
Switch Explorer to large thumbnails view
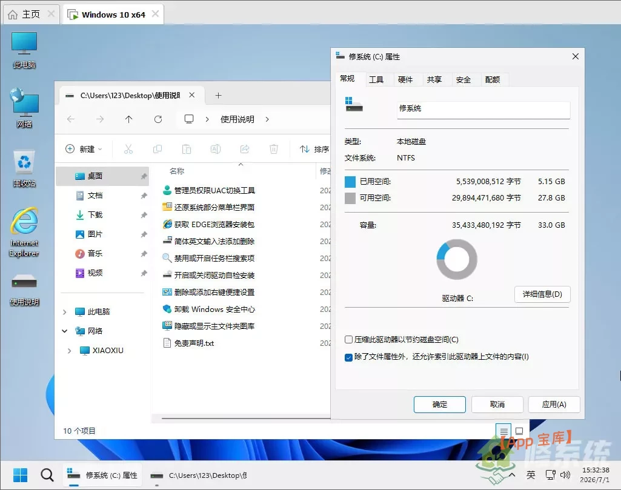click(519, 431)
